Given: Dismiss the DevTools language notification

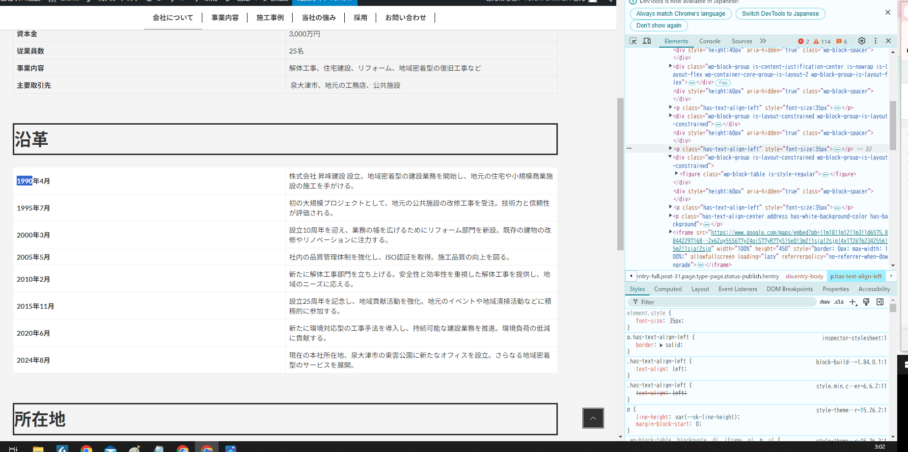Looking at the screenshot, I should 888,13.
